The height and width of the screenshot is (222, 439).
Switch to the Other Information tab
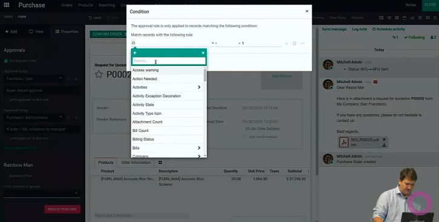(136, 162)
